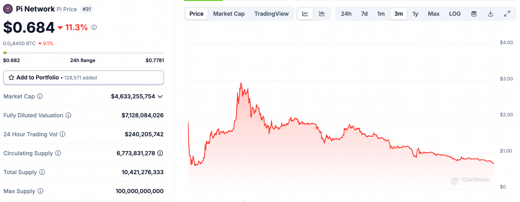Expand the Market Cap value chevron
The image size is (520, 202).
(160, 96)
